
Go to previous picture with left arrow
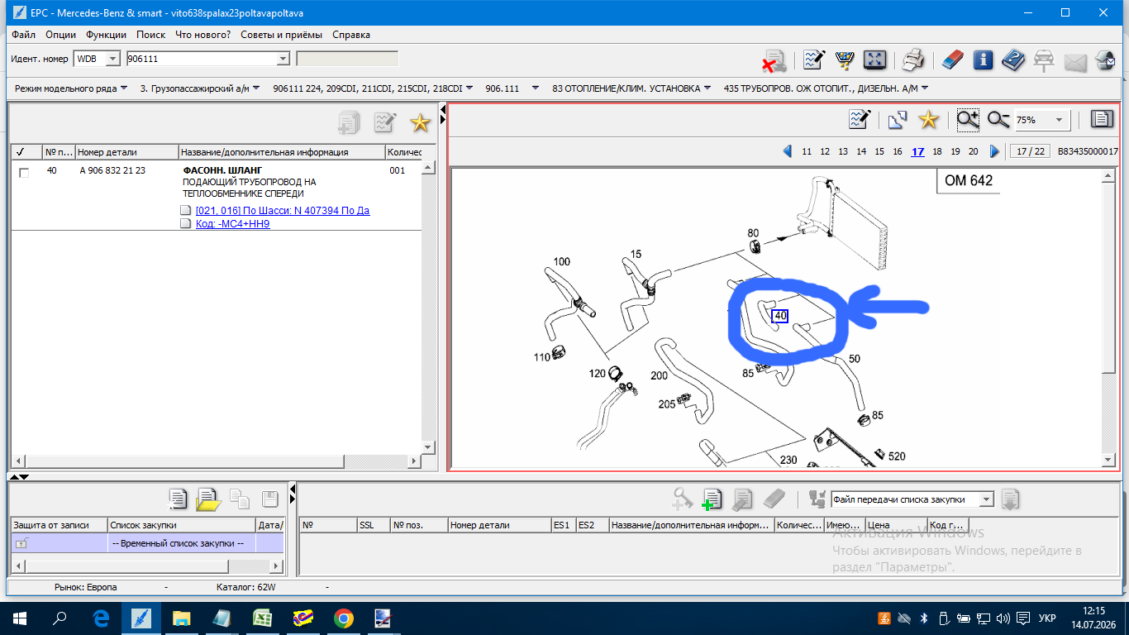click(x=787, y=151)
